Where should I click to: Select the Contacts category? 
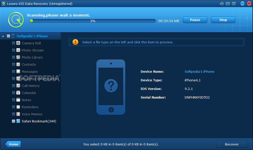[x=29, y=65]
